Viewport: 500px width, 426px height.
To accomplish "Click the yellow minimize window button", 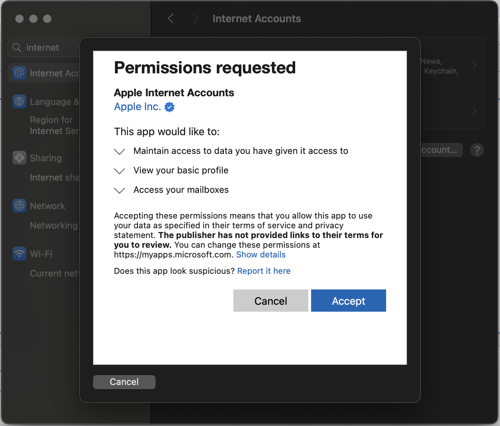I will click(33, 19).
